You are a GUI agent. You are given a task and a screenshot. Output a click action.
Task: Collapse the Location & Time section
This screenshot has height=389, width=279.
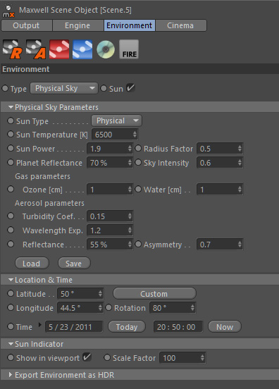[x=11, y=280]
